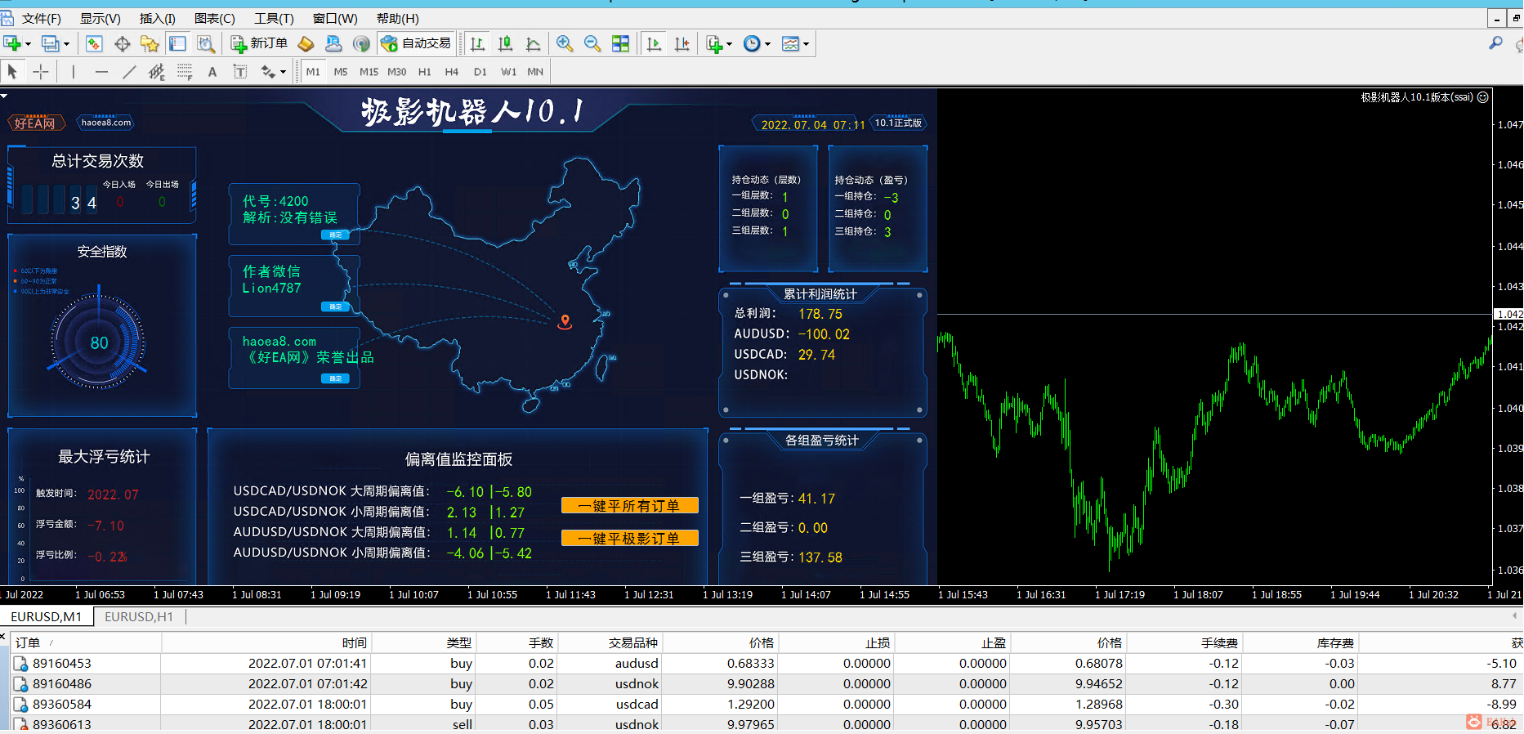
Task: Confirm the 代号:4200 box 确定 button
Action: [335, 235]
